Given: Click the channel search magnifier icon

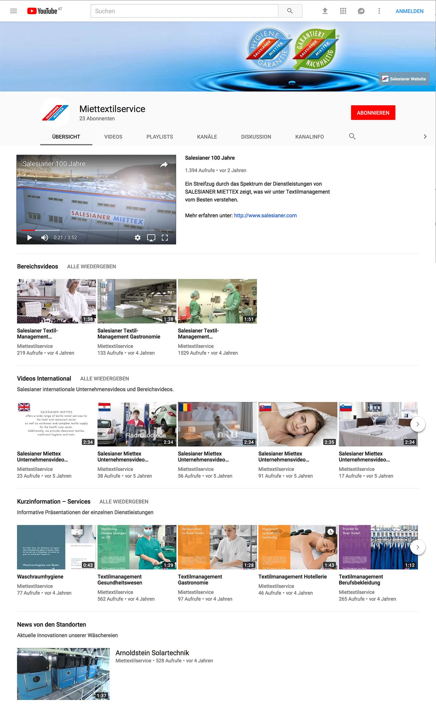Looking at the screenshot, I should coord(352,137).
